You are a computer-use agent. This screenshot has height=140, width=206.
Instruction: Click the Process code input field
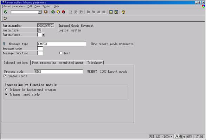click(58, 72)
